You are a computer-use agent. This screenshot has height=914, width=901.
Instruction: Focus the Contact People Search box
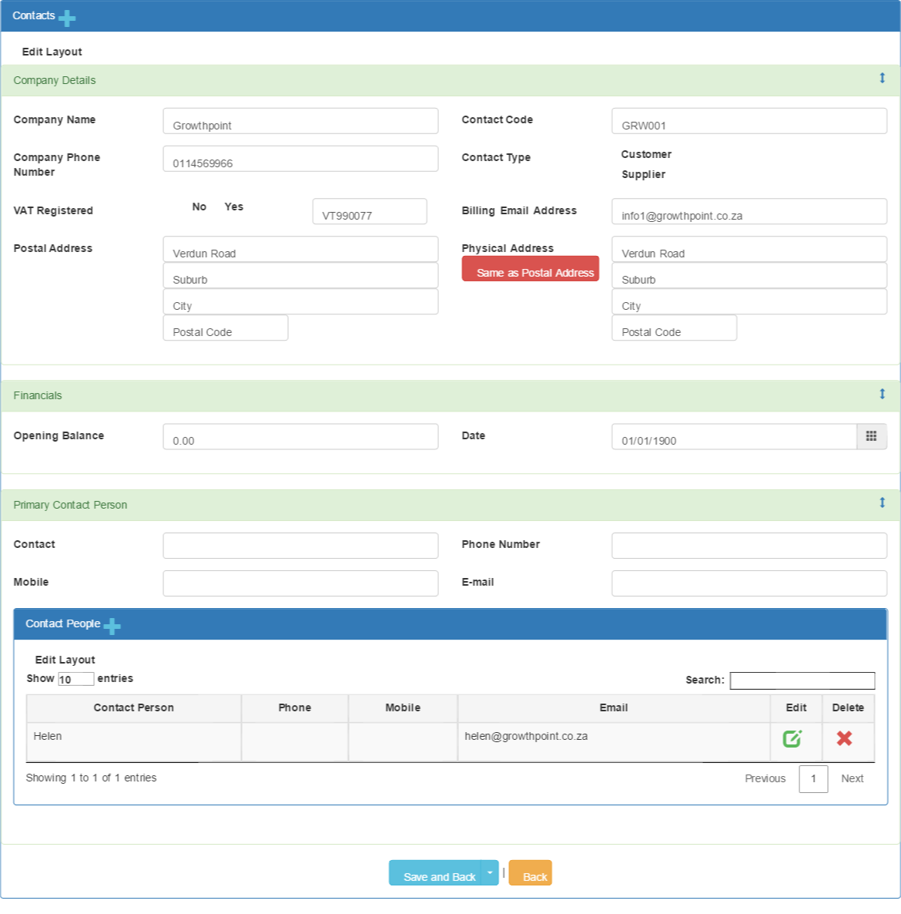click(x=802, y=680)
